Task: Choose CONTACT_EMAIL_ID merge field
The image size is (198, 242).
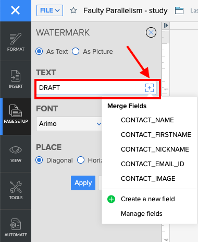Action: click(153, 164)
